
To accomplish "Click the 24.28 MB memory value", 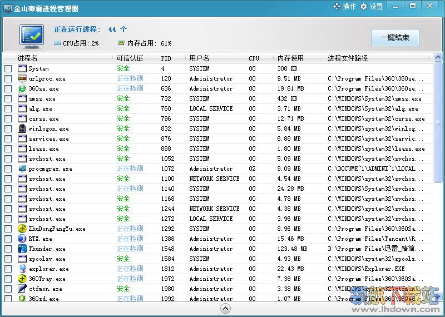I will 290,189.
